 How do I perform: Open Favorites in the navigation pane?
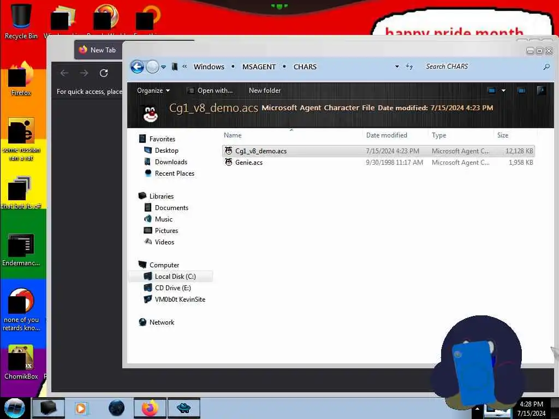click(162, 139)
